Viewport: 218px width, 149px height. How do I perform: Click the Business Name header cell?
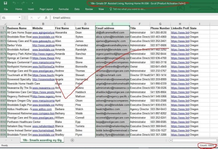pos(19,28)
